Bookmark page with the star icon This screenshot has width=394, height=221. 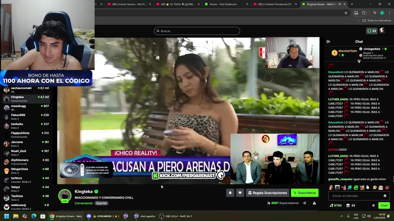[x=346, y=13]
